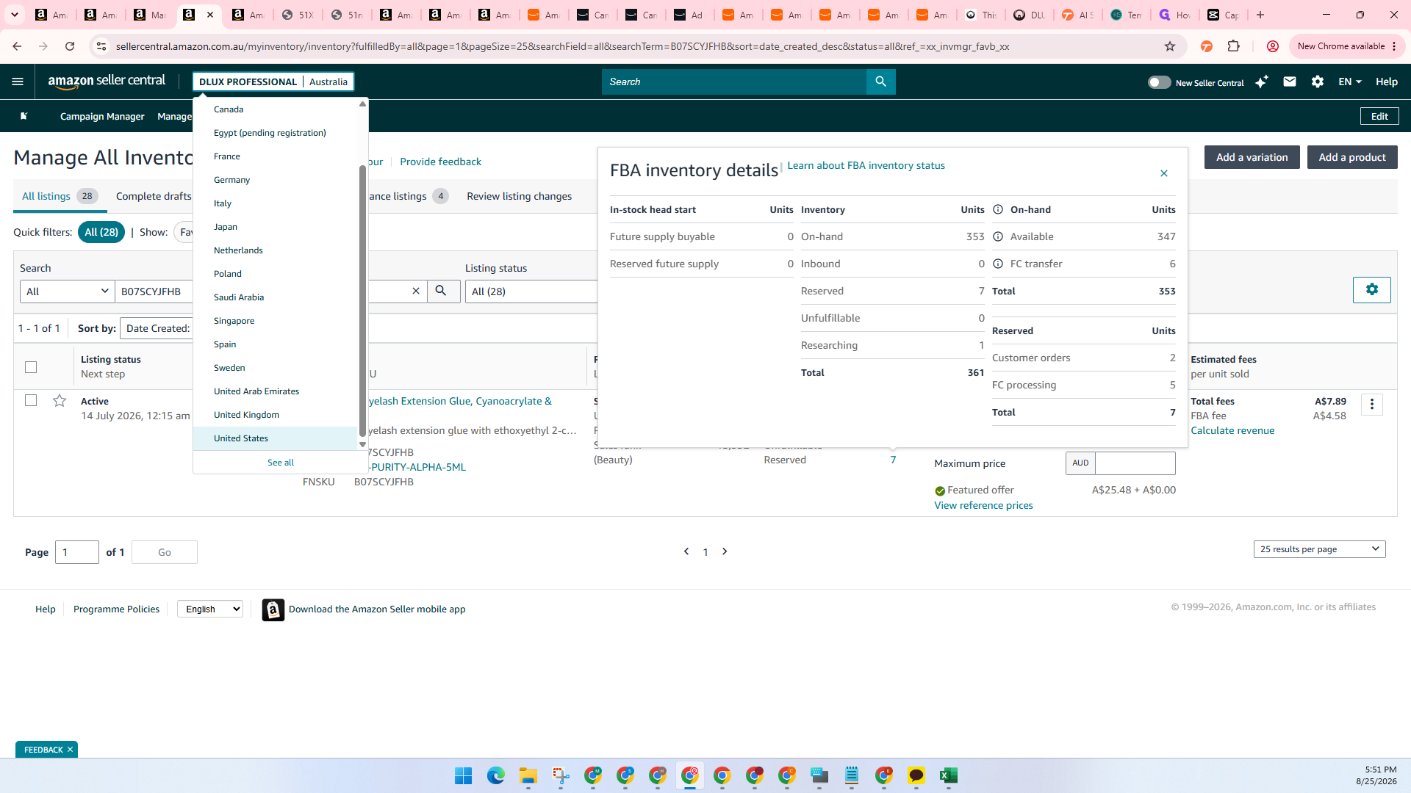Viewport: 1411px width, 793px height.
Task: Switch to All listings tab
Action: click(x=60, y=196)
